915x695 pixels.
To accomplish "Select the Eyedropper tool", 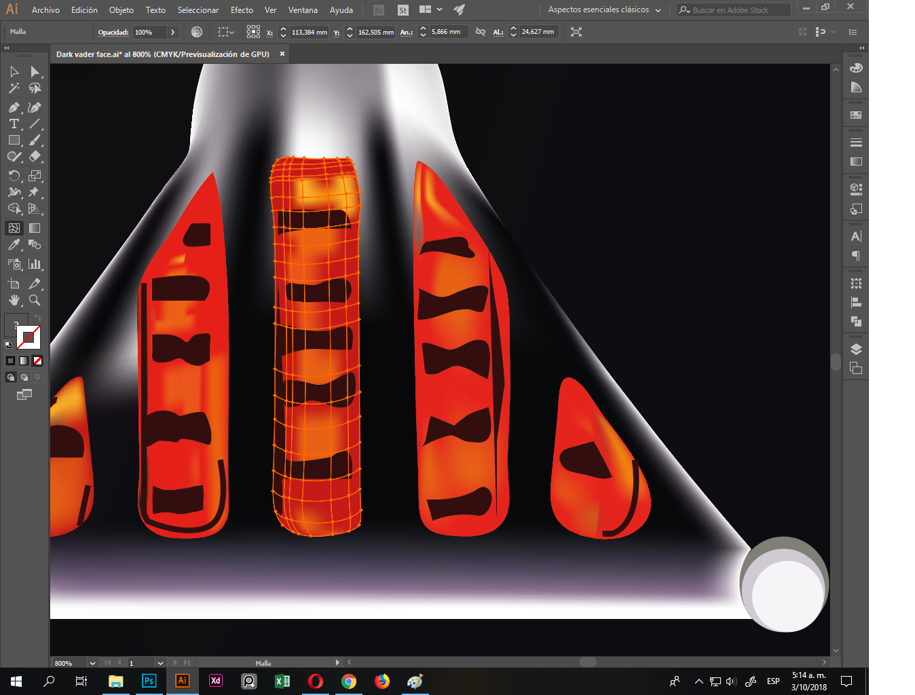I will [14, 244].
